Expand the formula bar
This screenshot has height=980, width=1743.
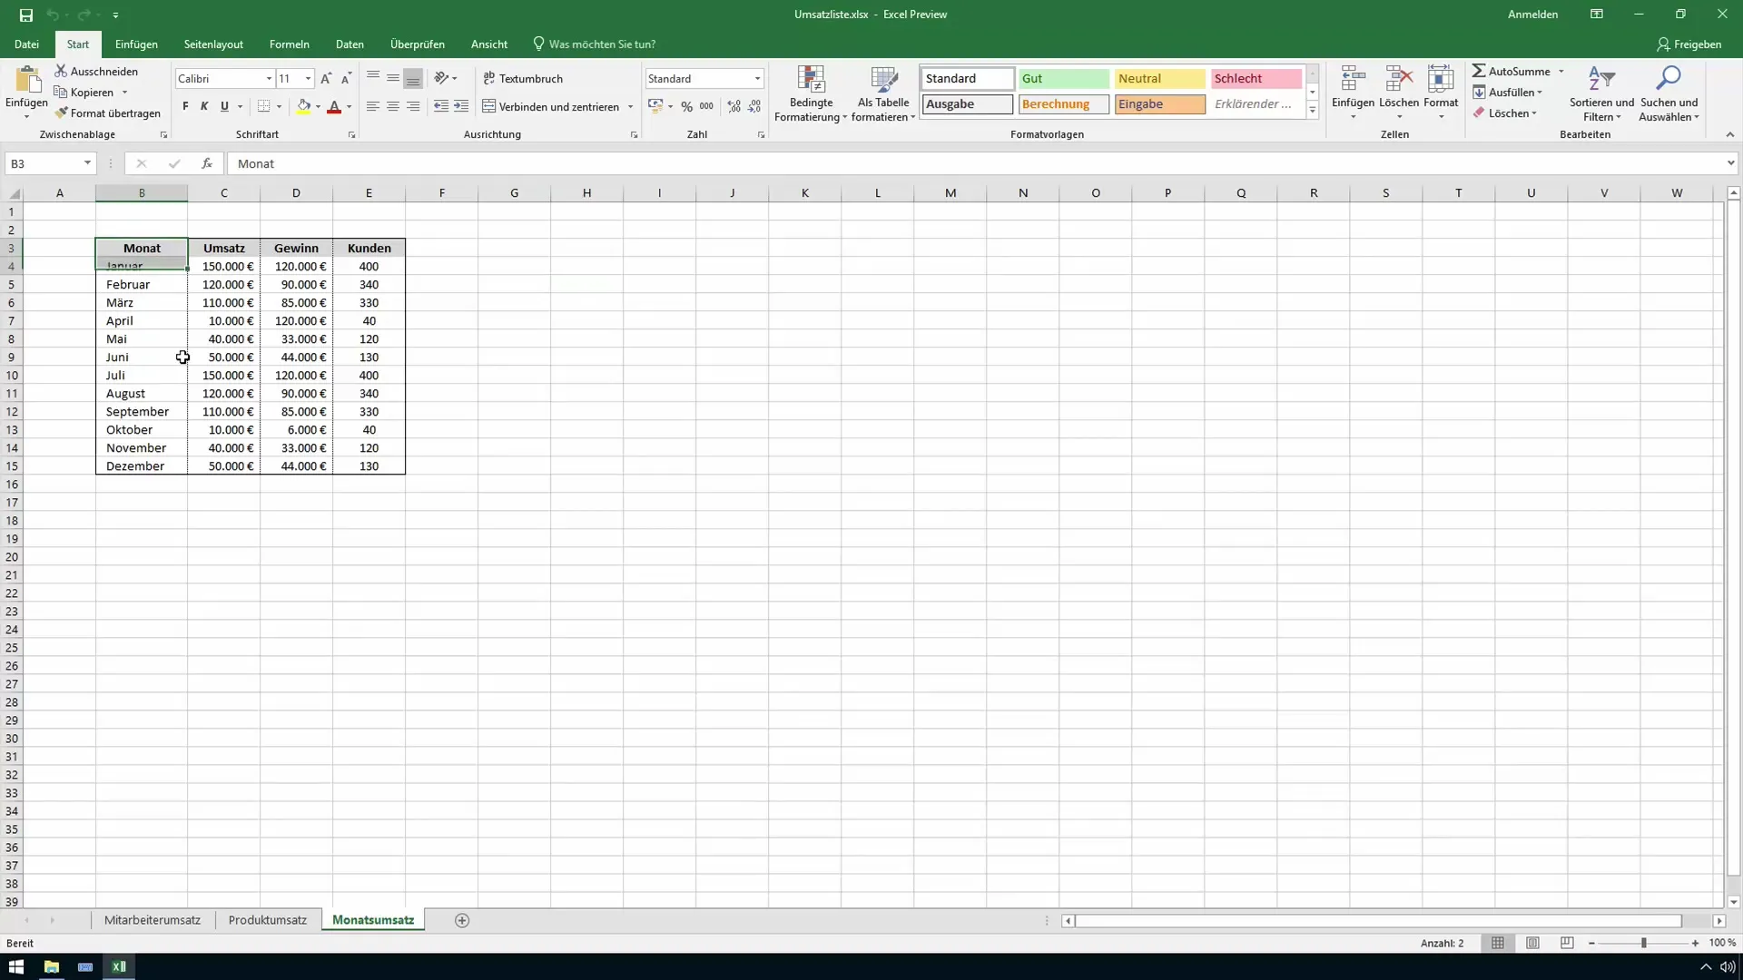[1730, 163]
